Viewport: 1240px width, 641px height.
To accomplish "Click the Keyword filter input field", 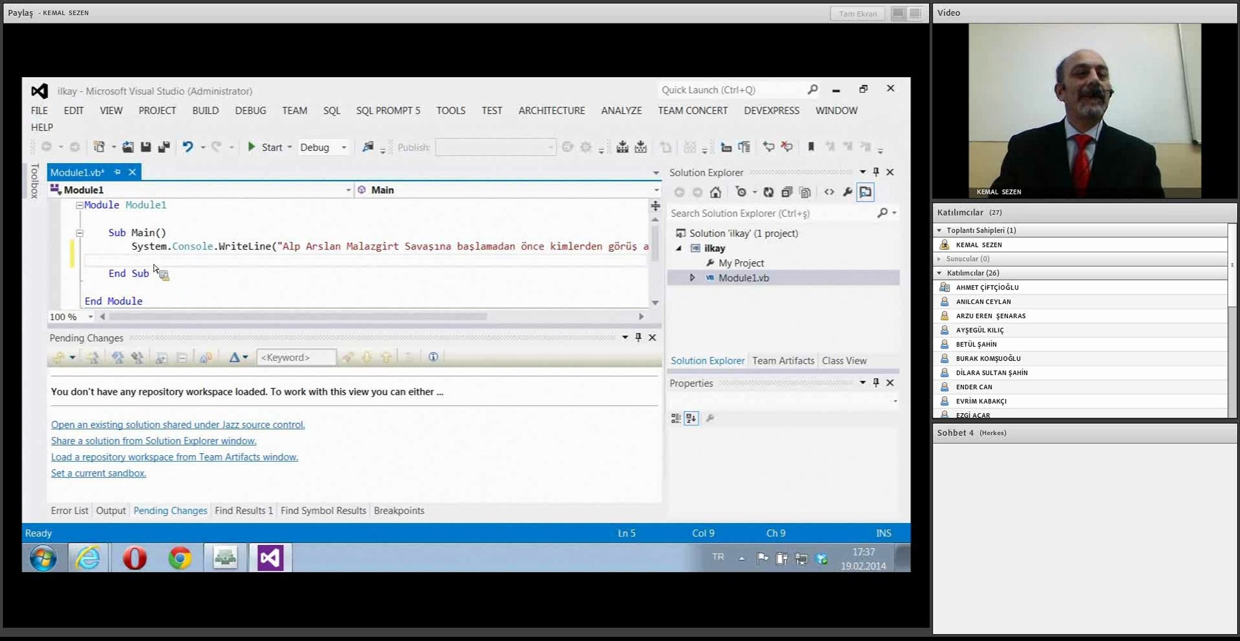I will 296,357.
